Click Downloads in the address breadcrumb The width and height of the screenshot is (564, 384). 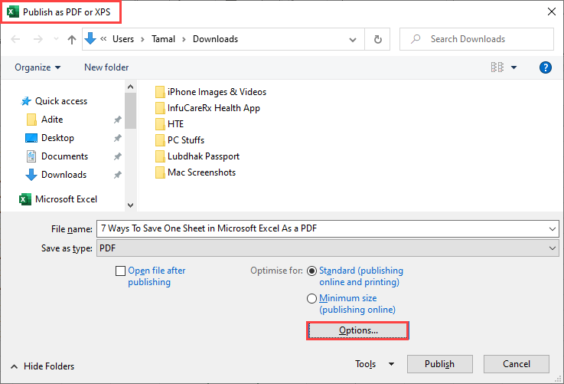216,39
